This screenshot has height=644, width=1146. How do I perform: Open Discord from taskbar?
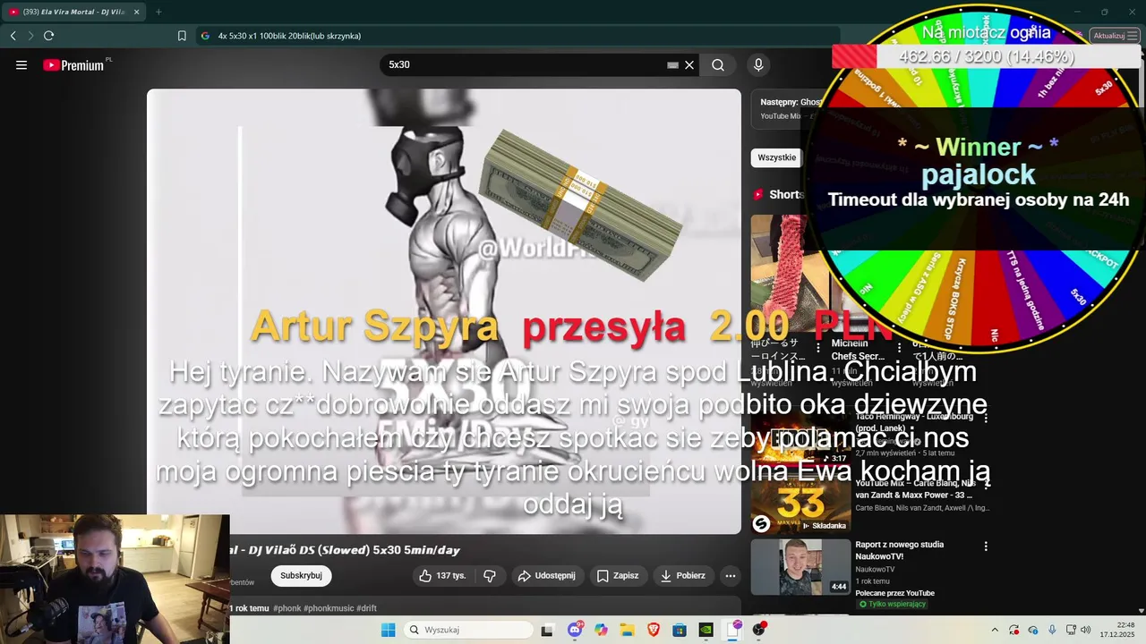point(575,630)
